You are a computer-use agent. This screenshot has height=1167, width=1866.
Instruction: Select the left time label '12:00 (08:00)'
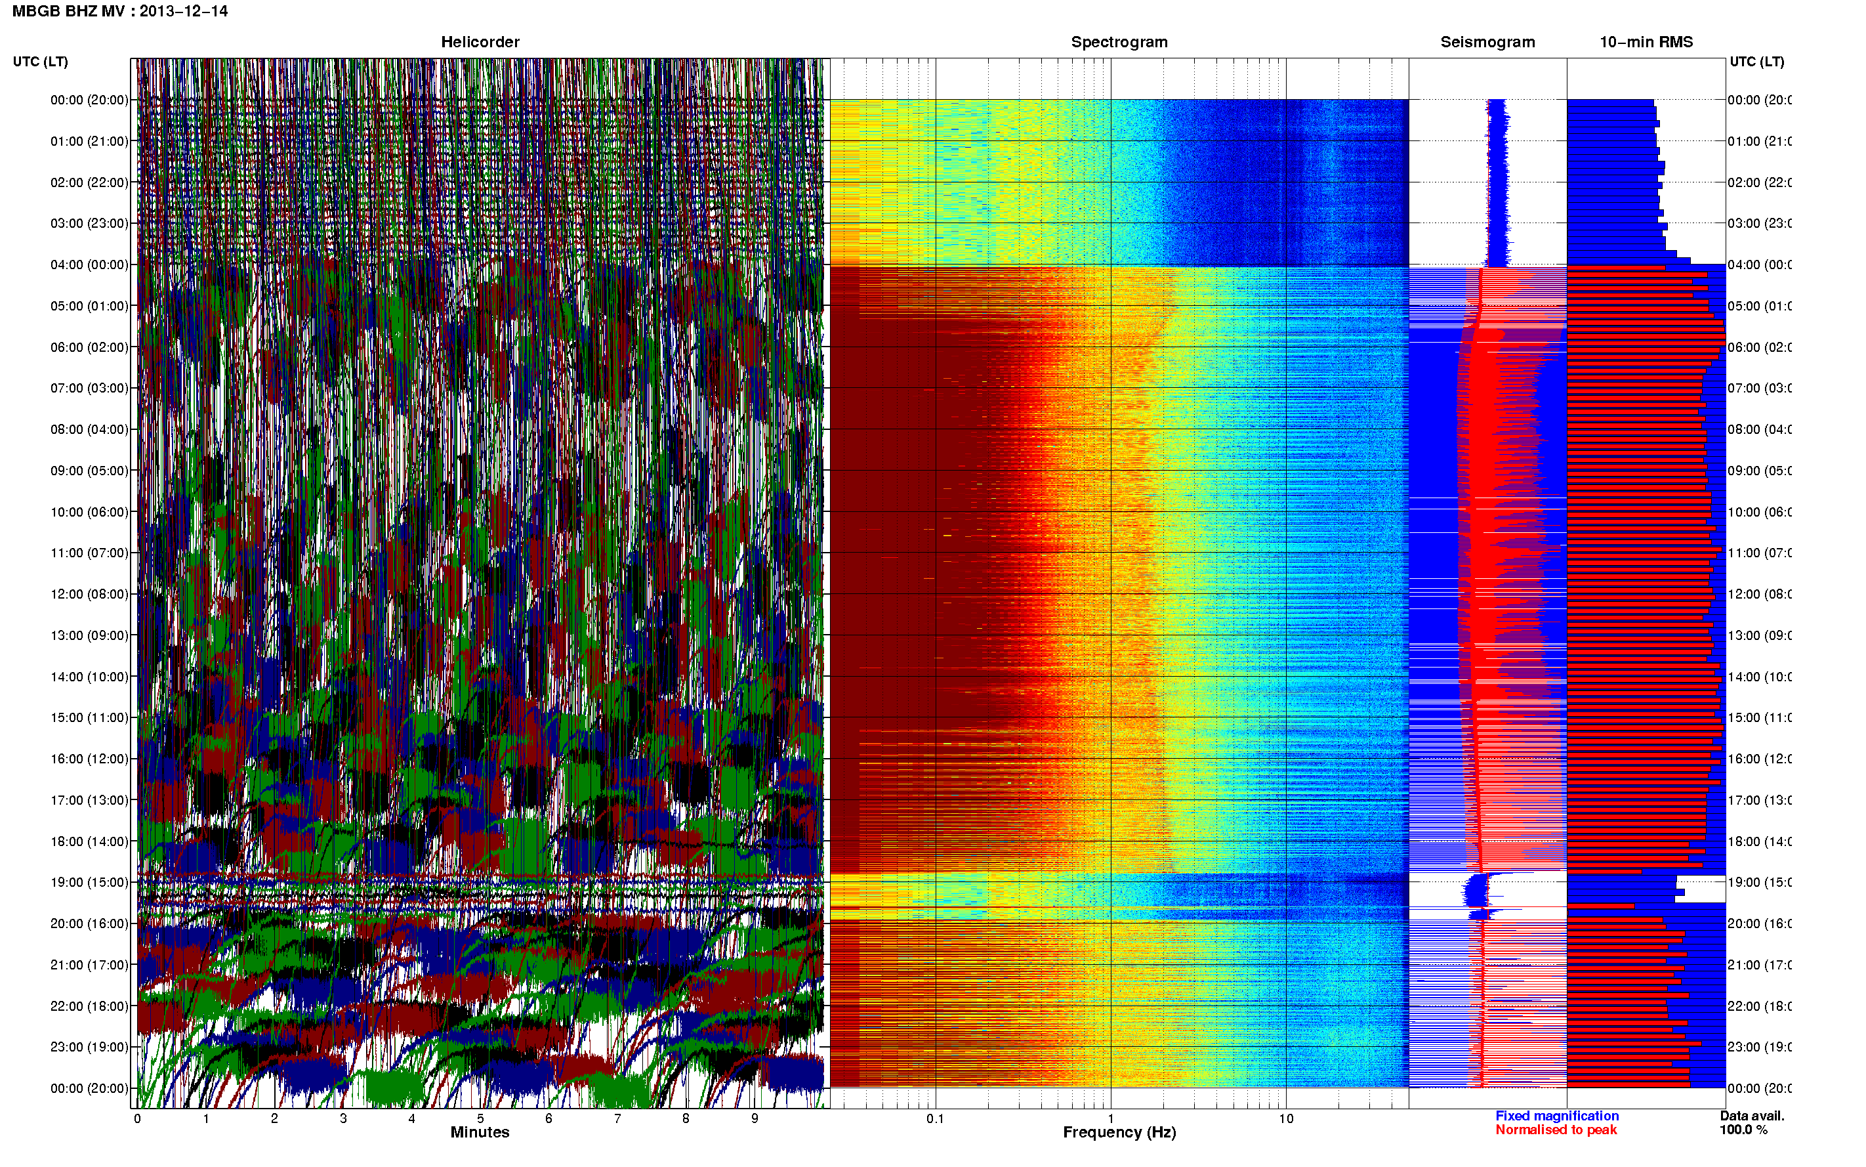click(89, 594)
